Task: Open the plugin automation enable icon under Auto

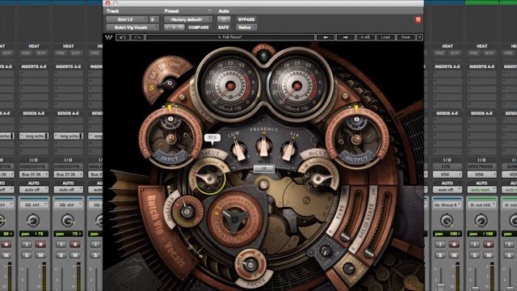Action: pos(224,19)
